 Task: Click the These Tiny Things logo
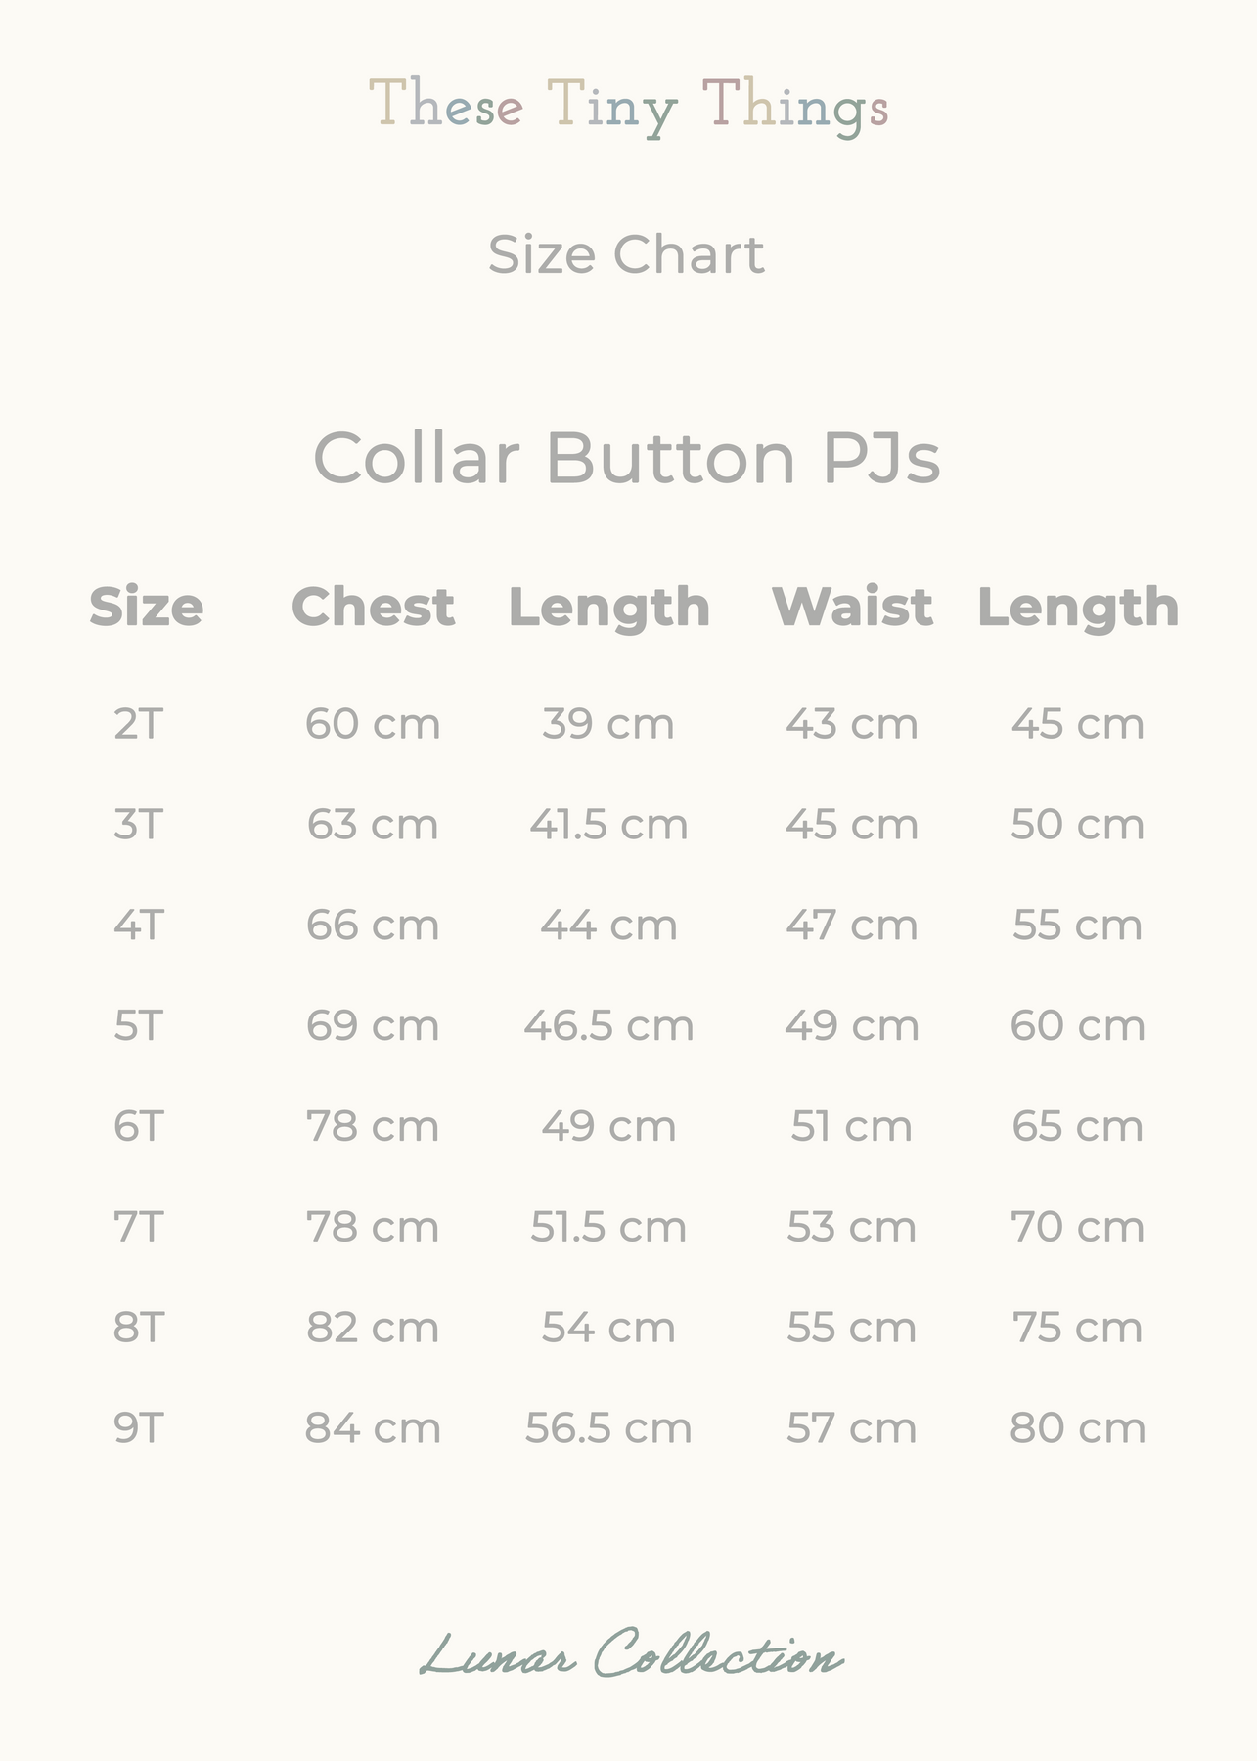tap(628, 108)
